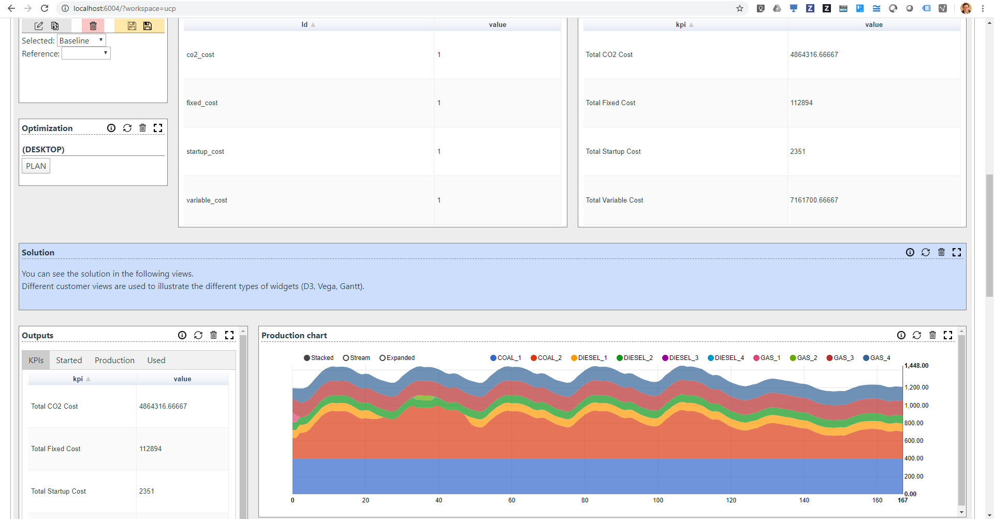The image size is (994, 519).
Task: Sort top KPI table by the kpi column
Action: (x=685, y=24)
